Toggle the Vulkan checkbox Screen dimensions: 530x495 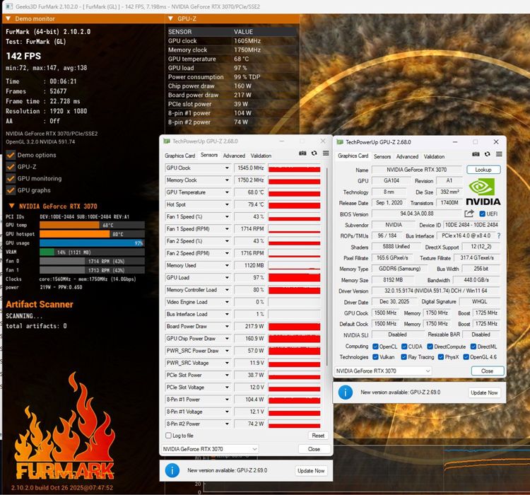tap(375, 357)
